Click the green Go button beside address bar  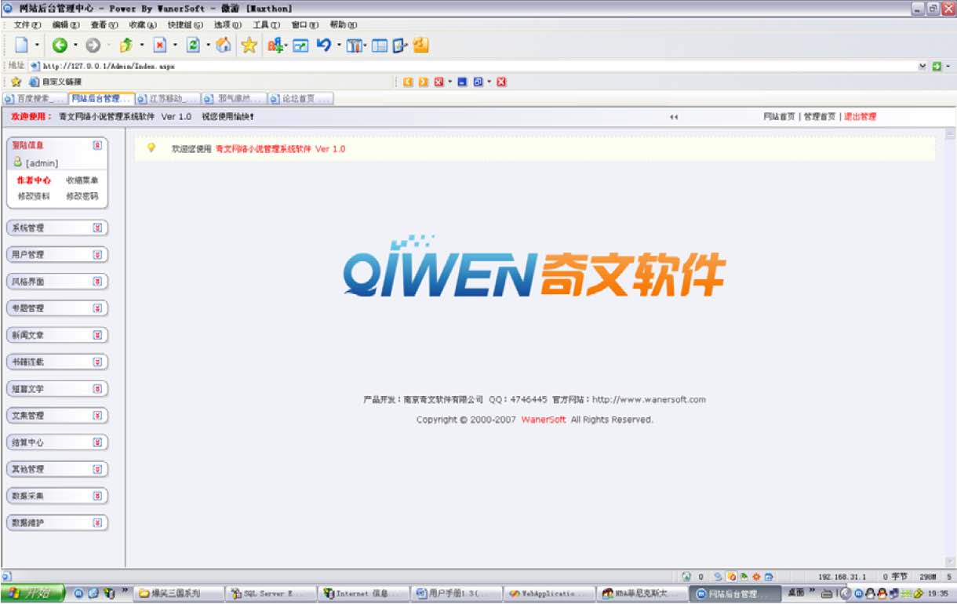point(936,67)
